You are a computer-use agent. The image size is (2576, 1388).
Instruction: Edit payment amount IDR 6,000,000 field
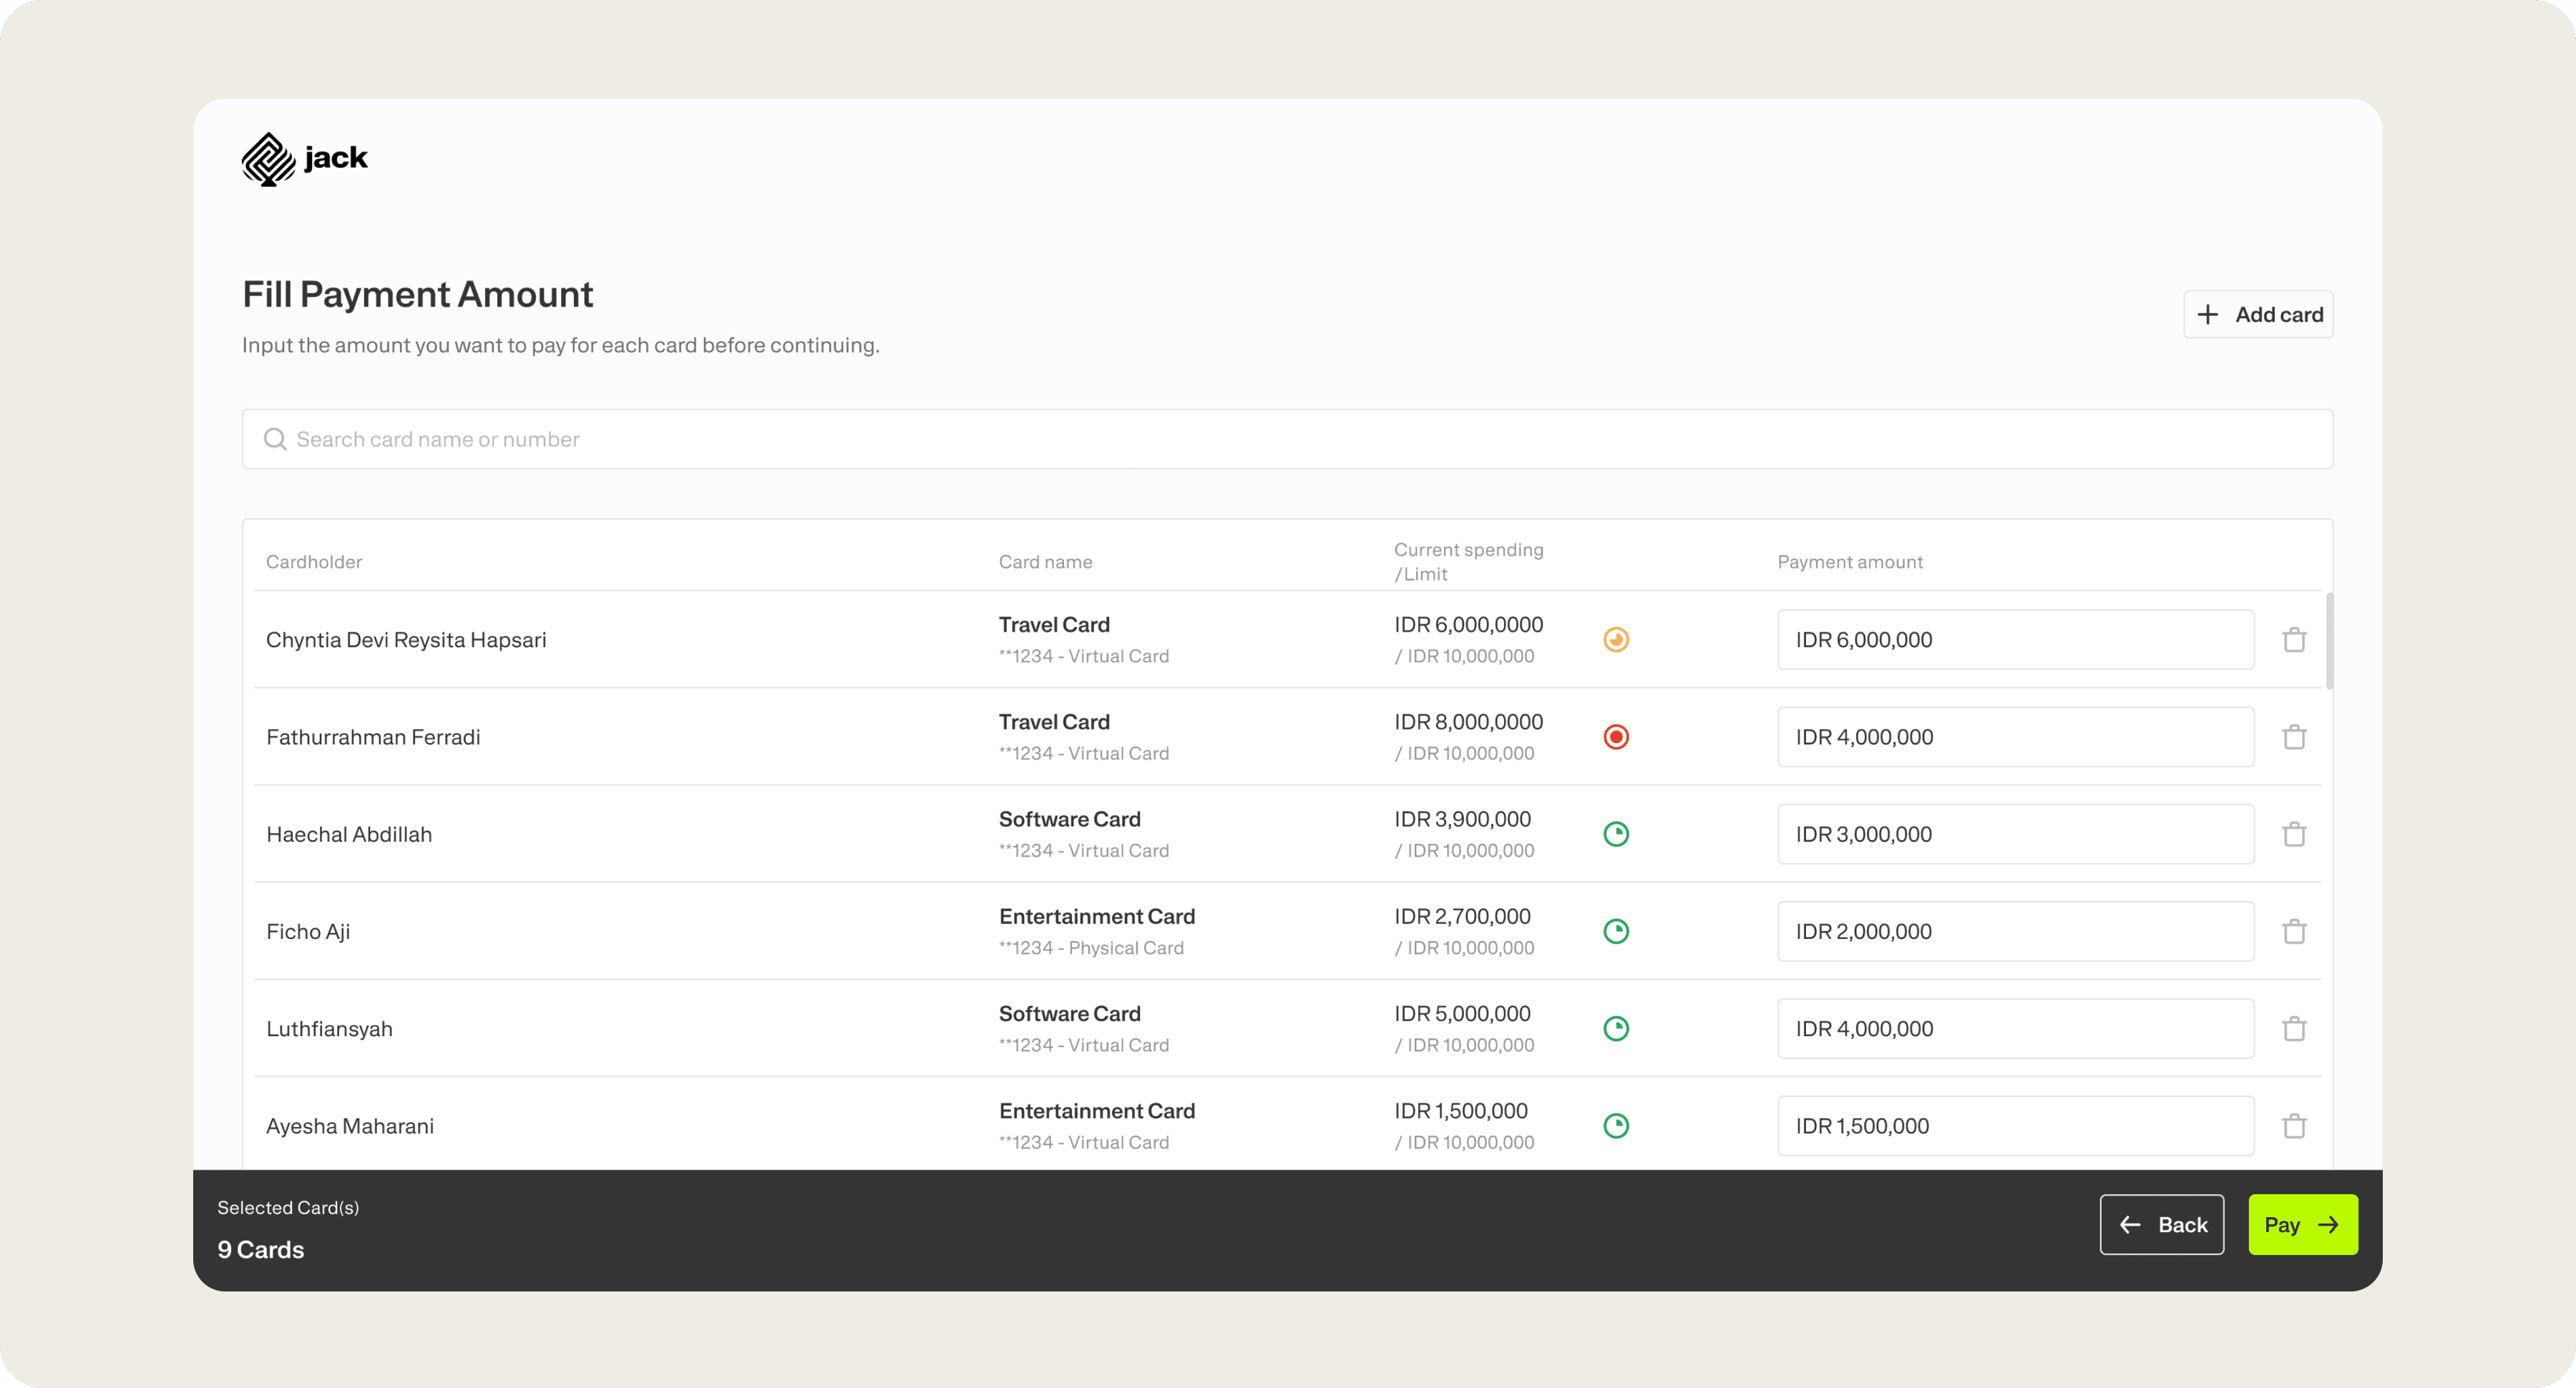pos(2014,639)
